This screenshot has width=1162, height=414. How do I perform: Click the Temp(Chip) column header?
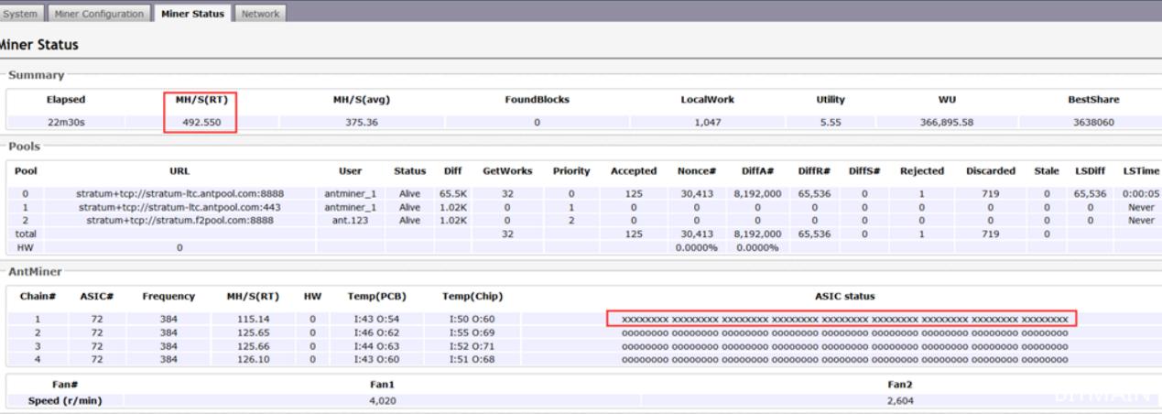tap(472, 296)
